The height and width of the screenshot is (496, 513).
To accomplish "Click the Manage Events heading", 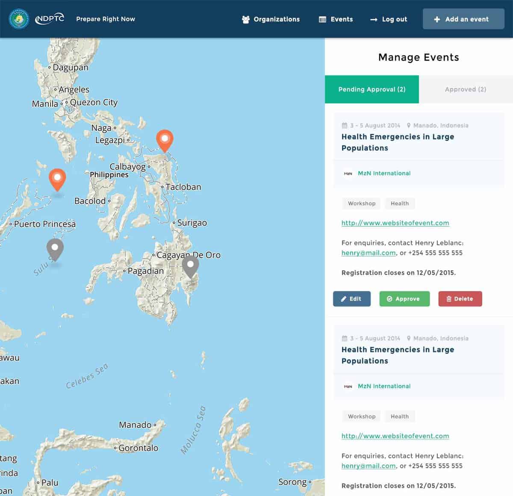I will 419,57.
